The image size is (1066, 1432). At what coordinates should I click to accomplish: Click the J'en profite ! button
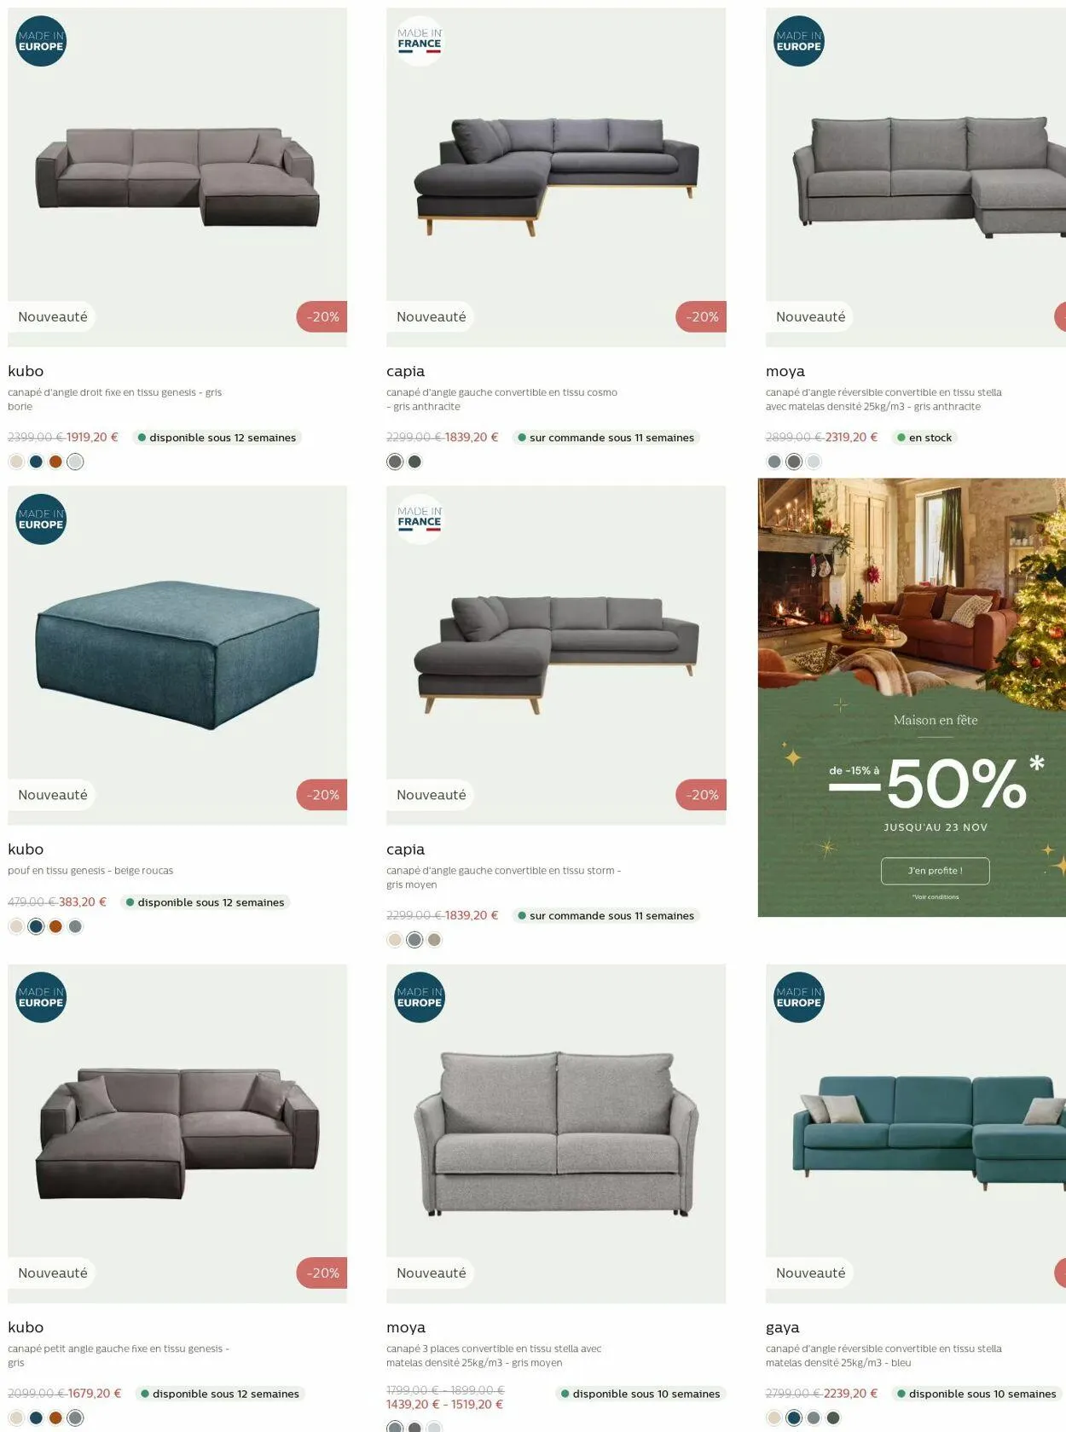point(936,871)
